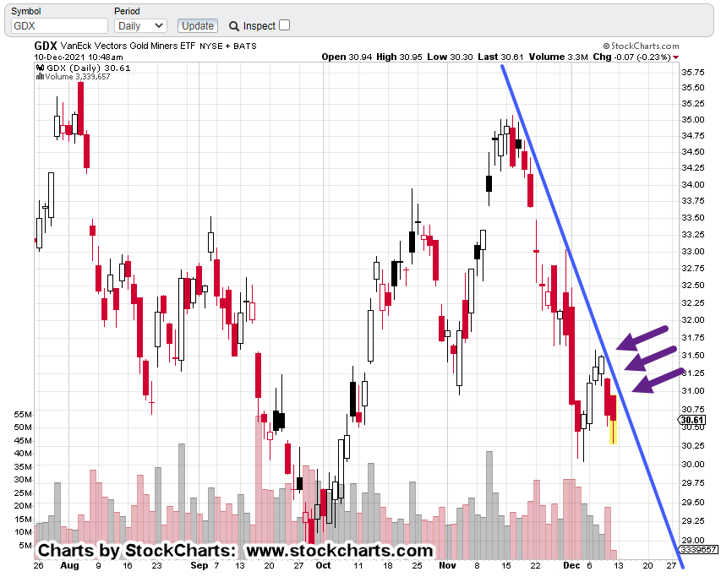Click the Inspect magnifying glass icon
This screenshot has width=721, height=577.
point(234,26)
